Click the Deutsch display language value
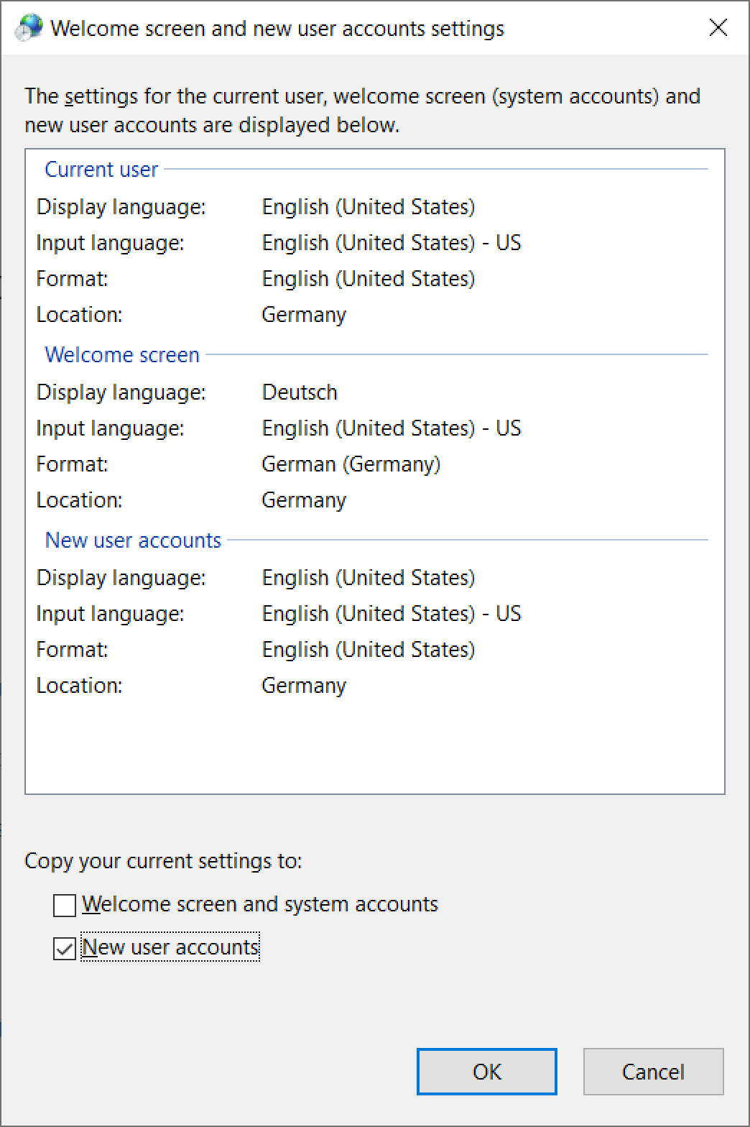Image resolution: width=750 pixels, height=1127 pixels. pos(300,392)
